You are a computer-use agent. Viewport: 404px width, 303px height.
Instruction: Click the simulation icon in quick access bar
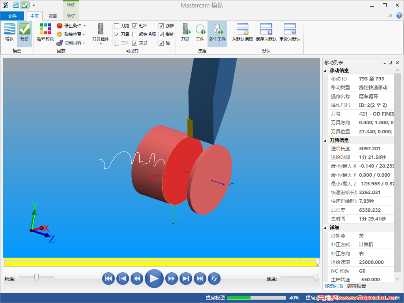pos(16,5)
